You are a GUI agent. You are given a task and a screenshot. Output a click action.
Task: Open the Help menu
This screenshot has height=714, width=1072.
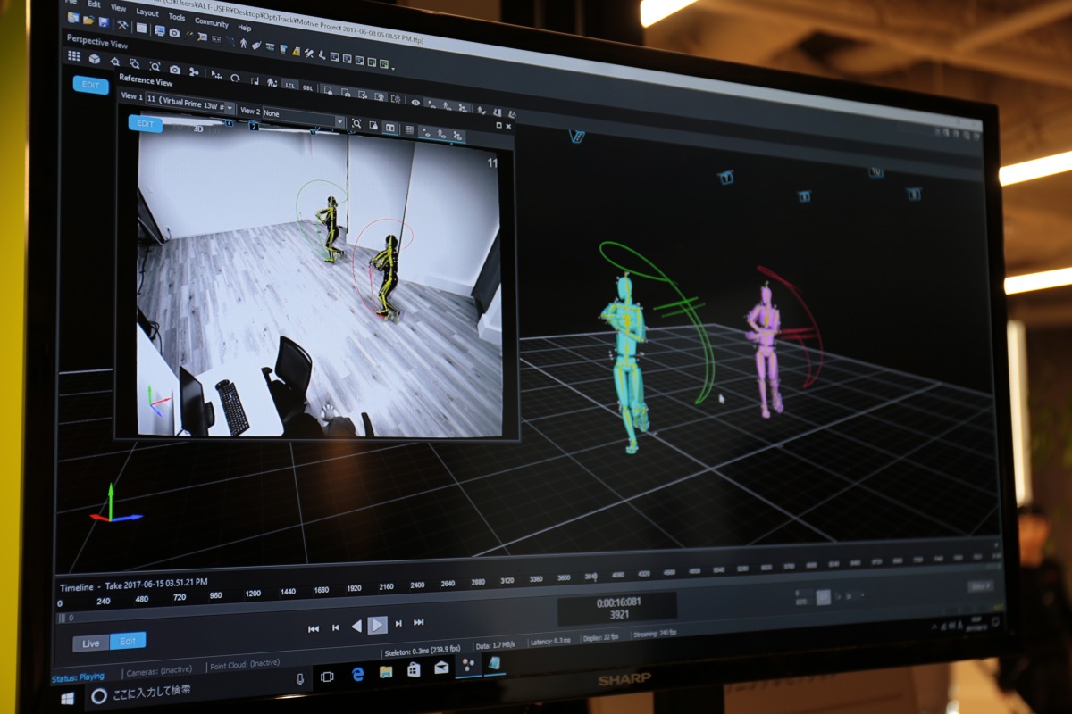pyautogui.click(x=244, y=28)
